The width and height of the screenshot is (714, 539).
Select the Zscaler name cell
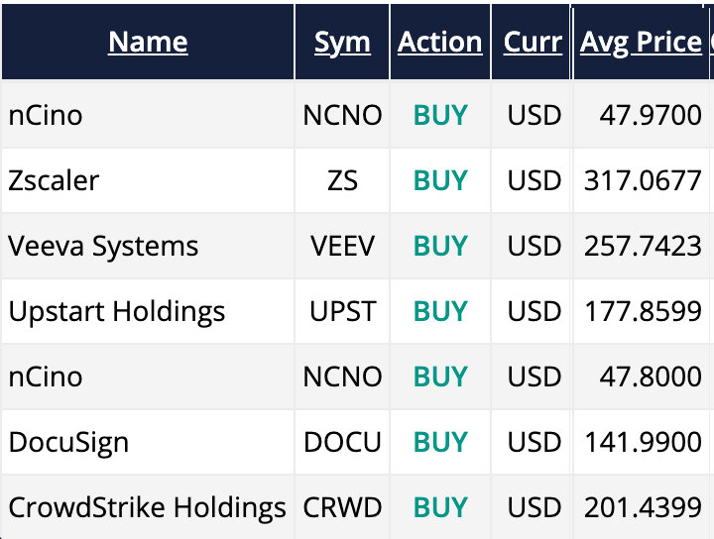[55, 180]
